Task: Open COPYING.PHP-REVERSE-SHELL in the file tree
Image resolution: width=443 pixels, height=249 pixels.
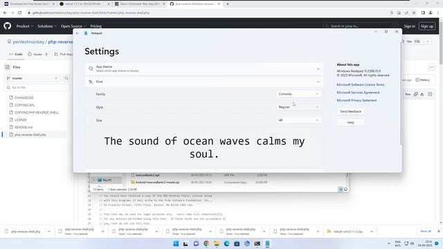Action: (x=37, y=112)
